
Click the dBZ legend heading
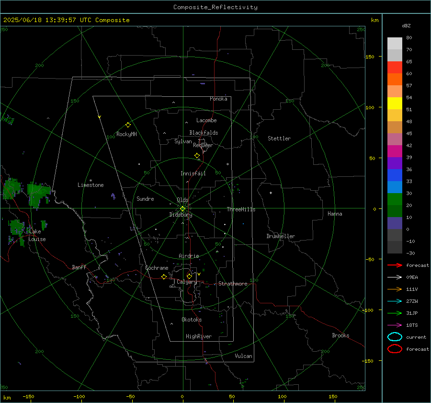pyautogui.click(x=406, y=25)
